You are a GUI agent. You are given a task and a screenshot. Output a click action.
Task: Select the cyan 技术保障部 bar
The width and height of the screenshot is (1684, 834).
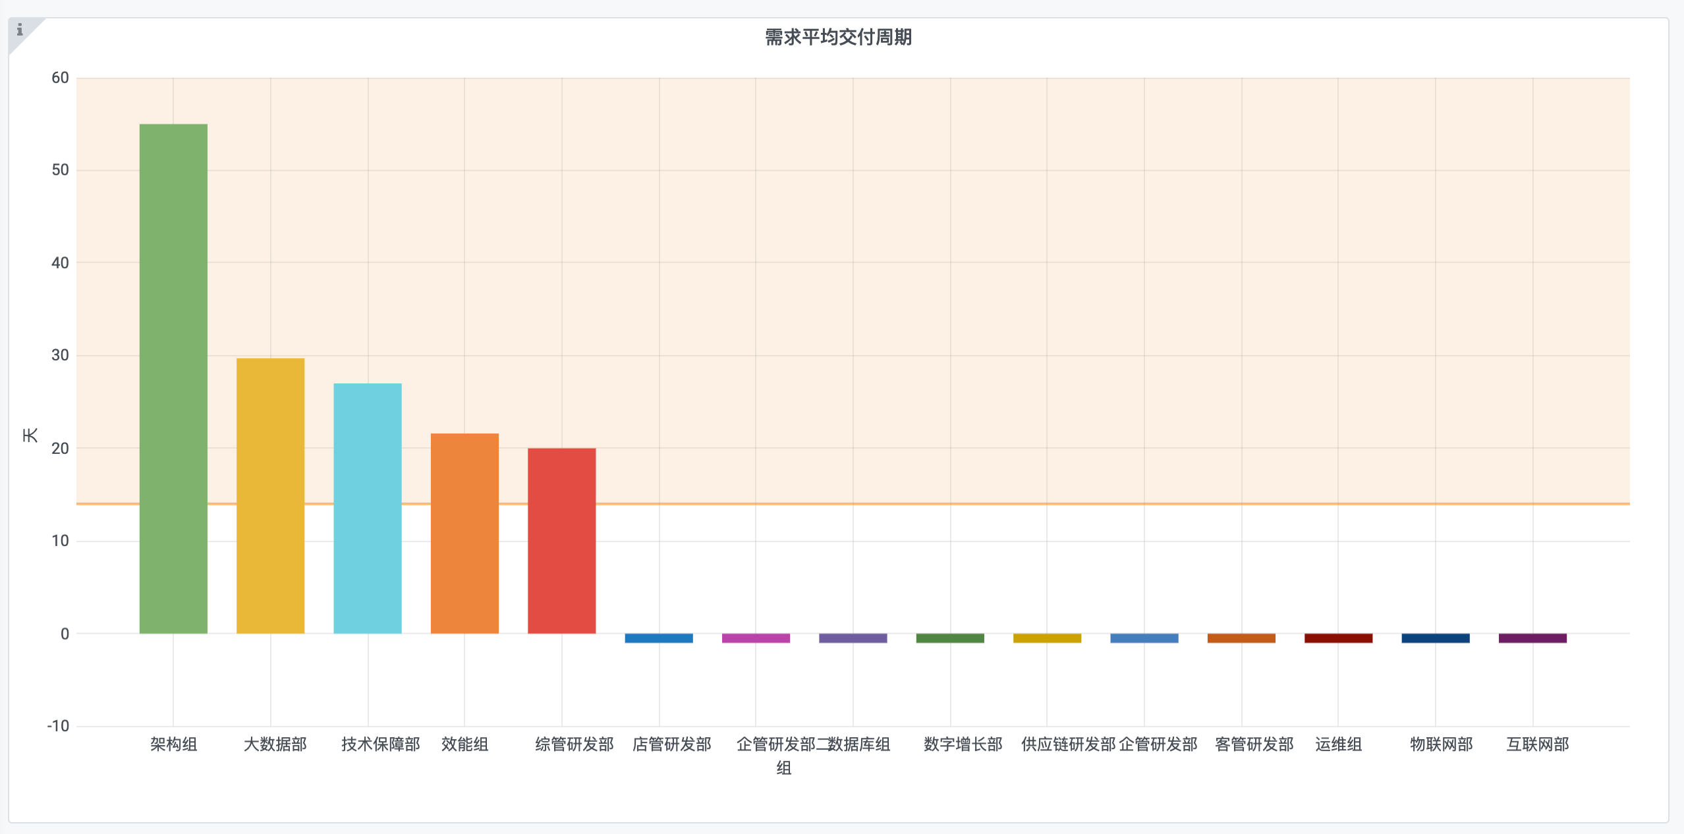click(x=368, y=508)
